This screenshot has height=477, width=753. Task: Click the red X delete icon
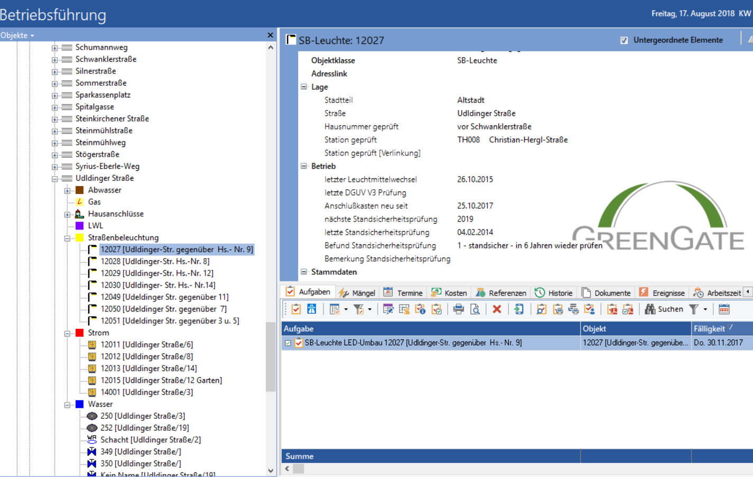click(497, 309)
